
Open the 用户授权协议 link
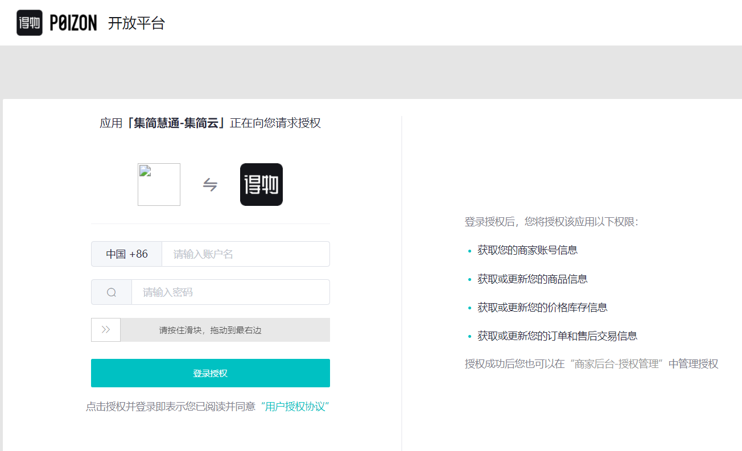coord(295,407)
